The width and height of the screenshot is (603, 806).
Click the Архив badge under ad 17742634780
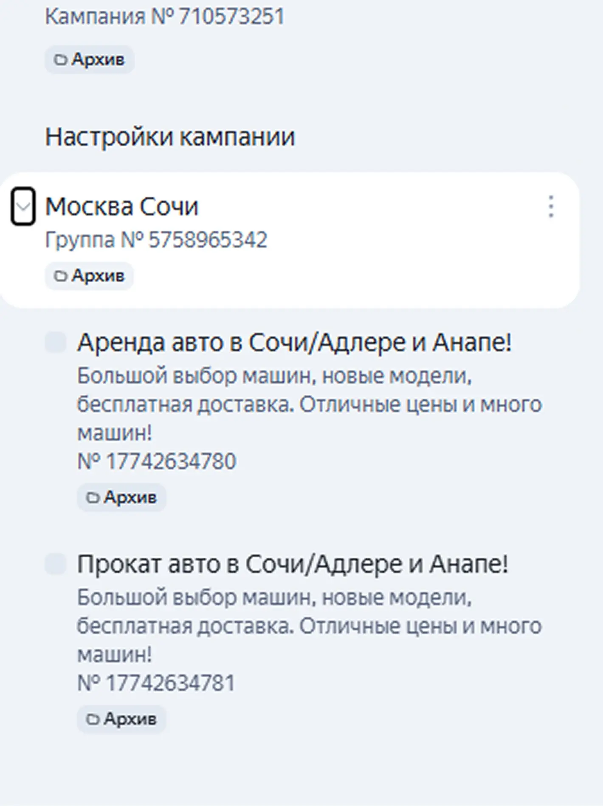coord(121,497)
